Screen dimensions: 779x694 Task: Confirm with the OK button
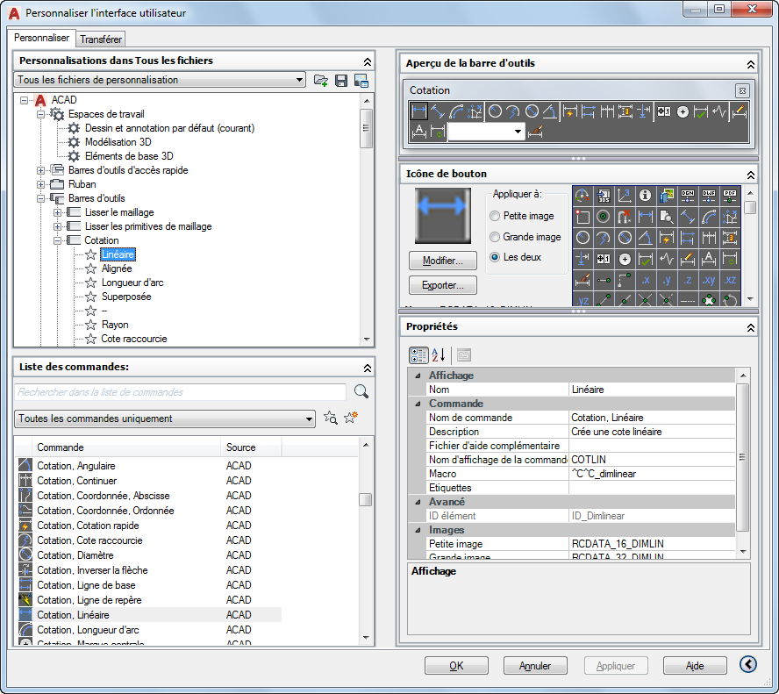click(456, 666)
